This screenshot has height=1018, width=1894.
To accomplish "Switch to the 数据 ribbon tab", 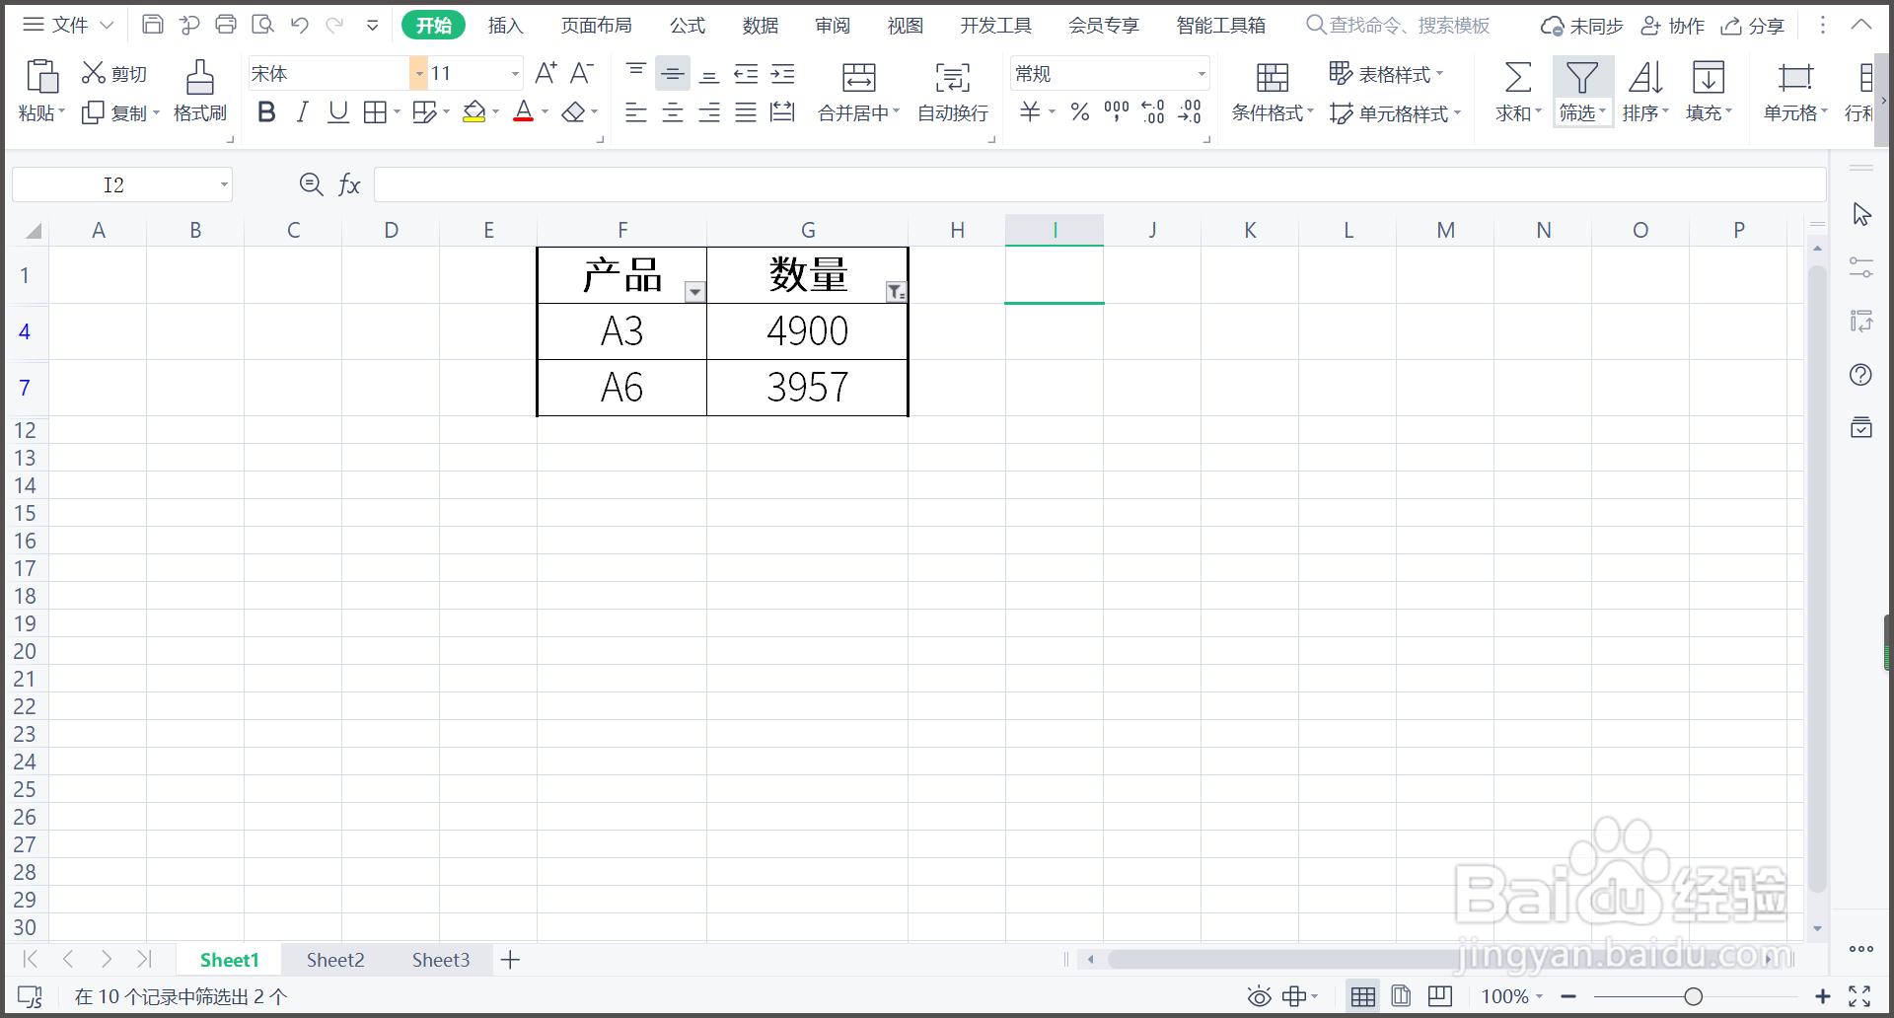I will point(760,25).
